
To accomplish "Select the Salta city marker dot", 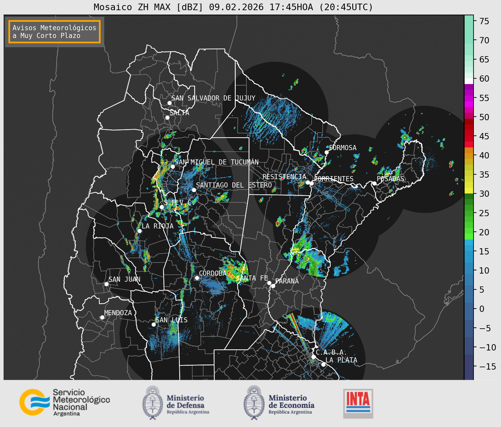I will pos(168,118).
